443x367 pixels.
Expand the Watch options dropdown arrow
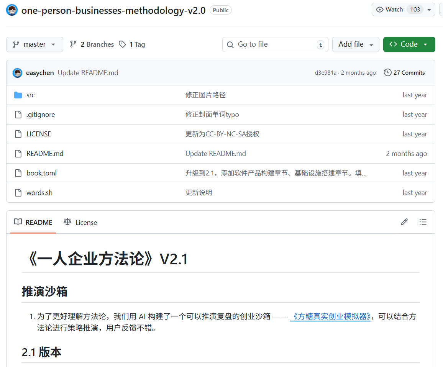[x=429, y=10]
